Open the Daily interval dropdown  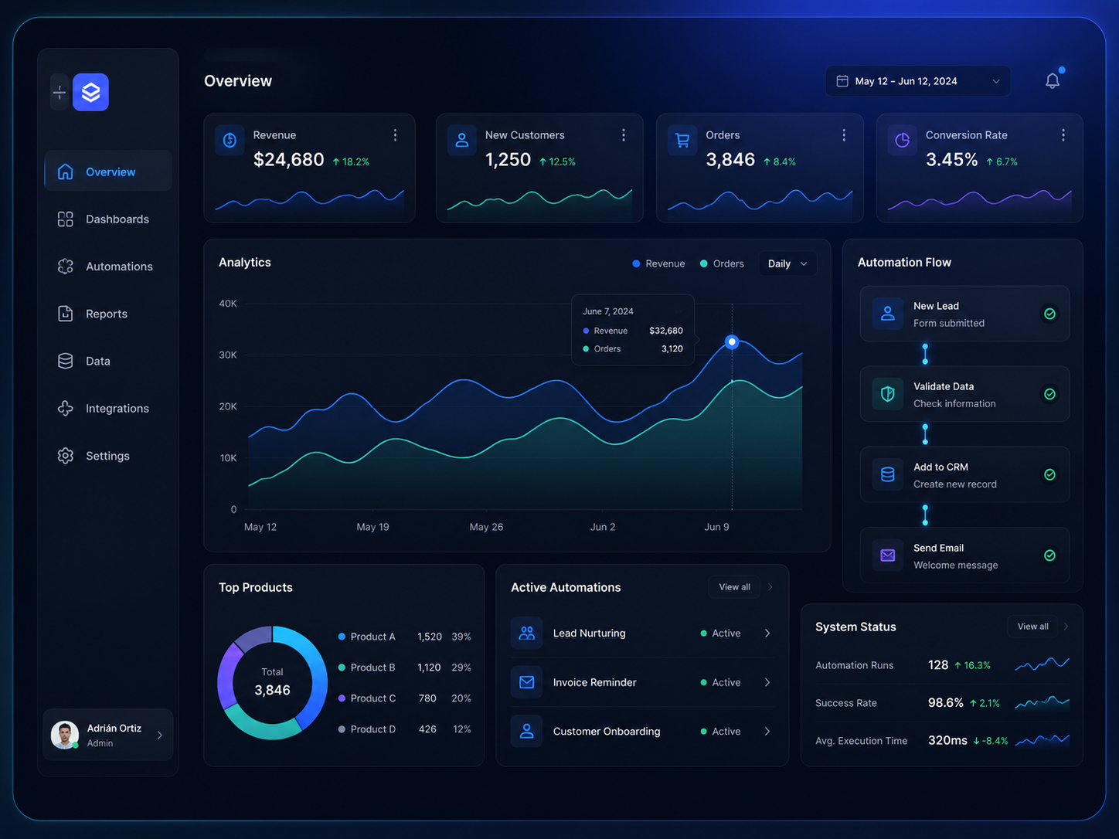point(787,263)
